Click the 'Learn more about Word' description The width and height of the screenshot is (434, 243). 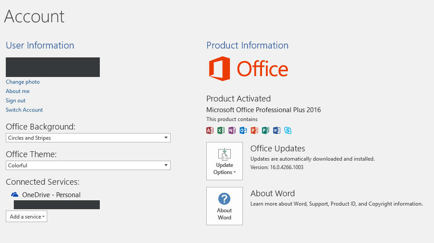point(336,204)
